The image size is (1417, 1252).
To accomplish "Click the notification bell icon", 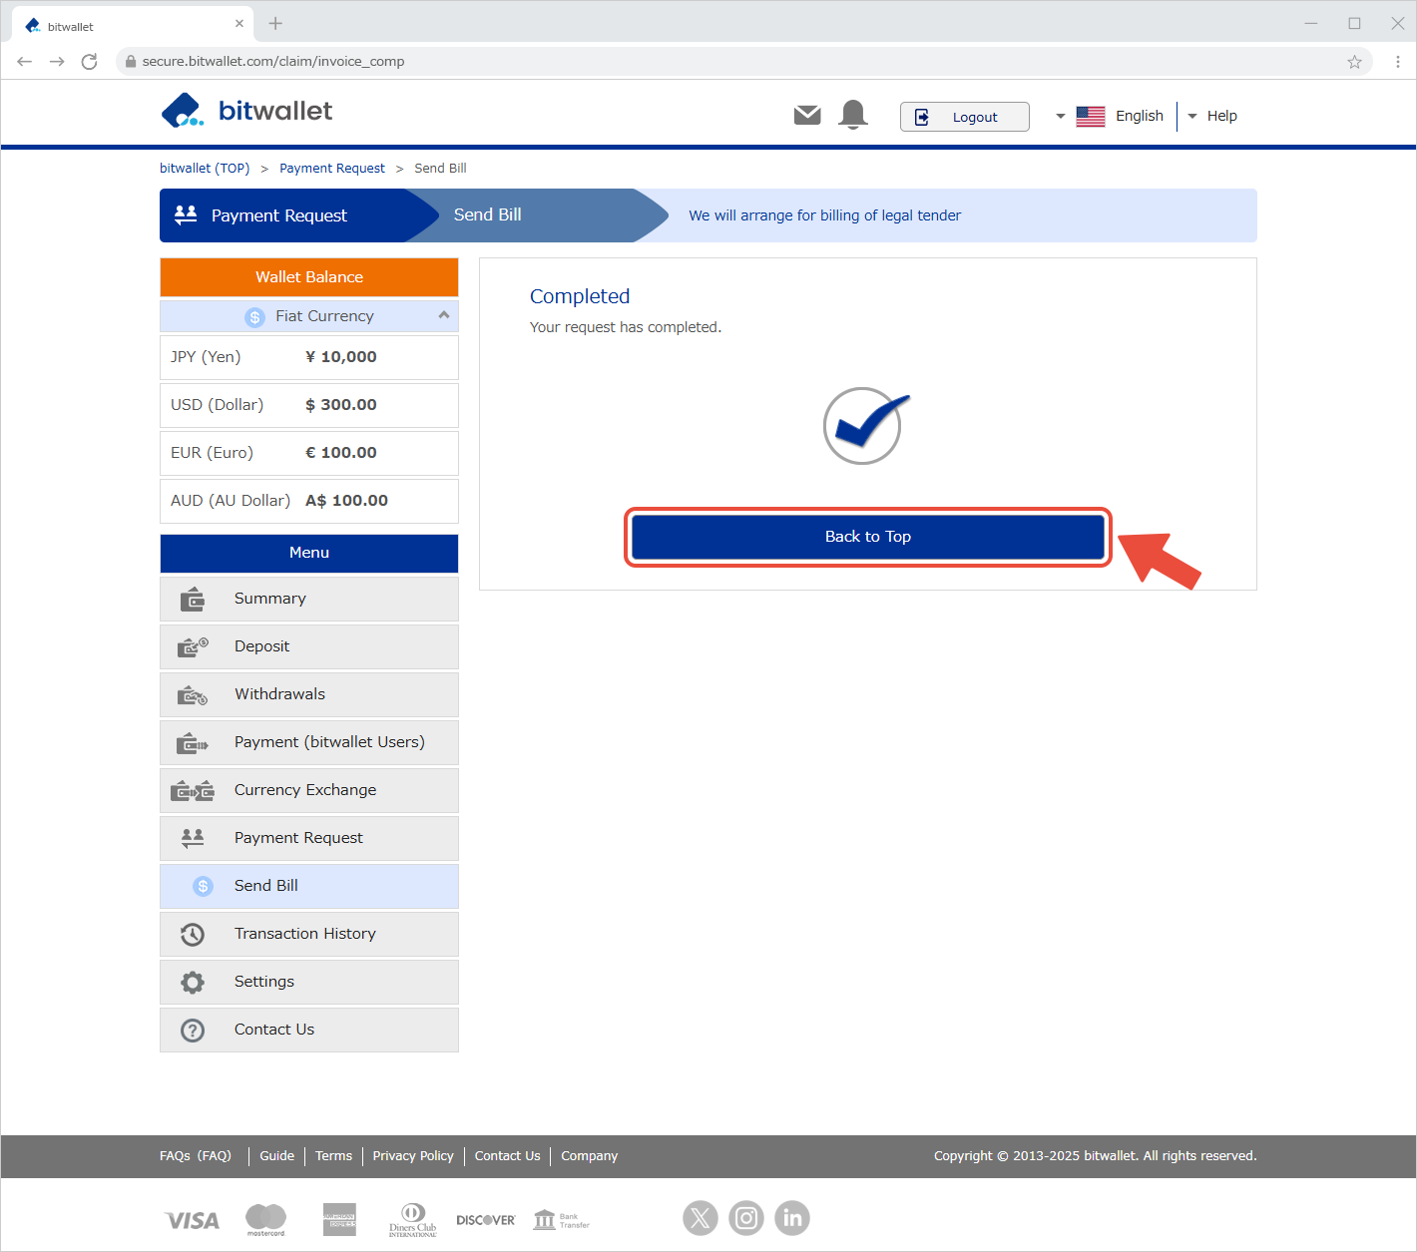I will pyautogui.click(x=853, y=116).
